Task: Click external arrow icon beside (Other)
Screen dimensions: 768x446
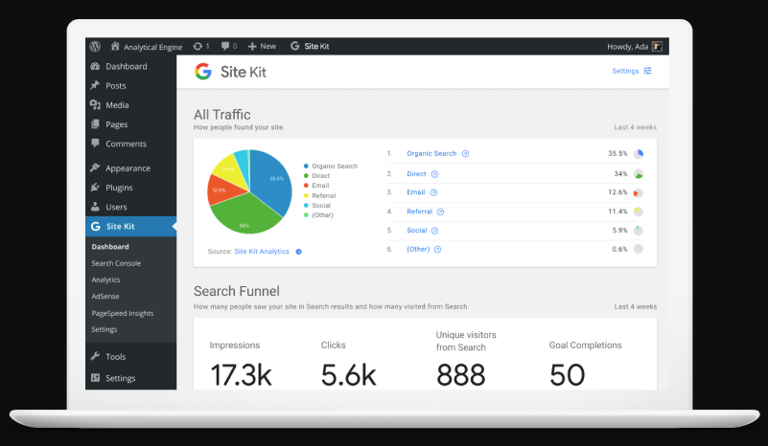Action: (x=438, y=250)
